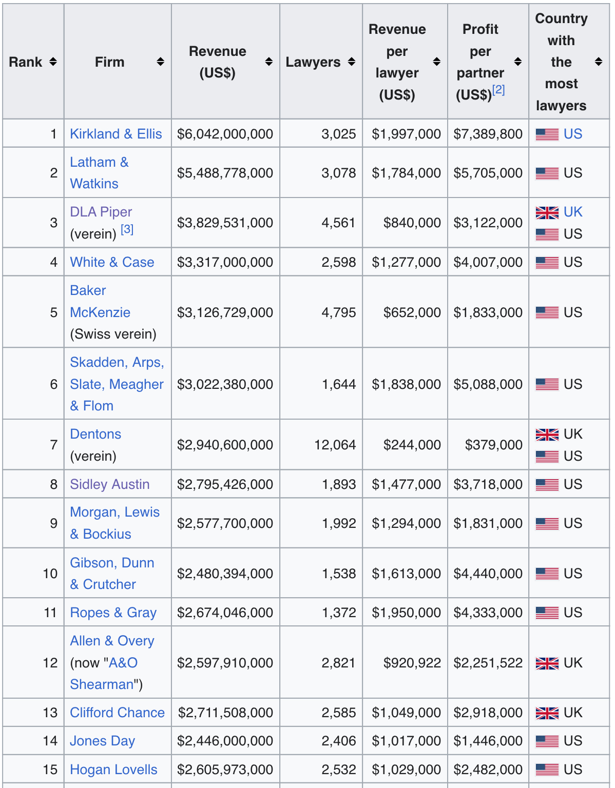Select Jones Day profit per partner $1,446,000
This screenshot has height=788, width=615.
pyautogui.click(x=488, y=741)
